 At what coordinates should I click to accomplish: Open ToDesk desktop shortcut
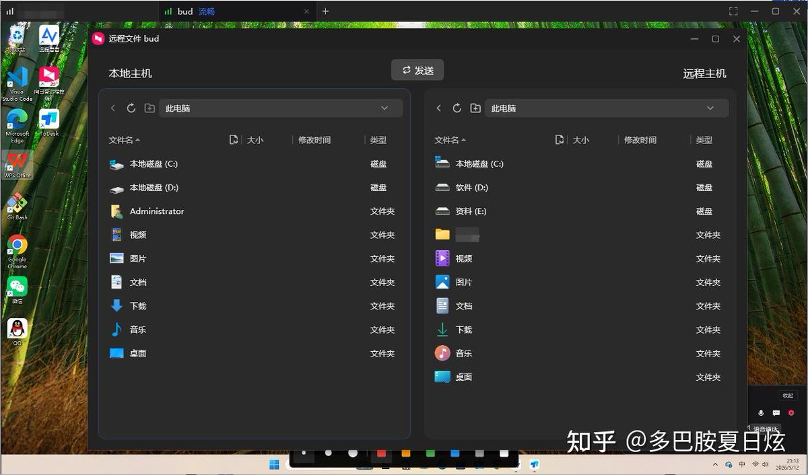coord(49,123)
